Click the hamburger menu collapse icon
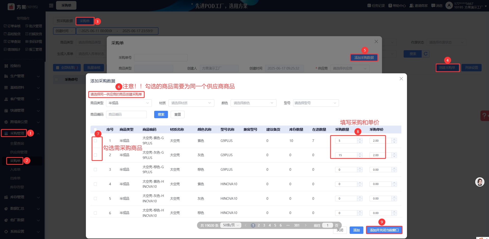 click(51, 5)
